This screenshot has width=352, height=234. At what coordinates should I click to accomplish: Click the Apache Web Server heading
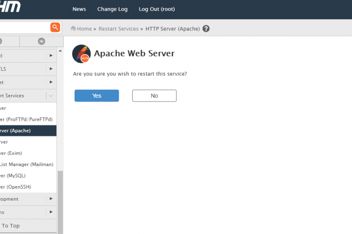point(134,53)
